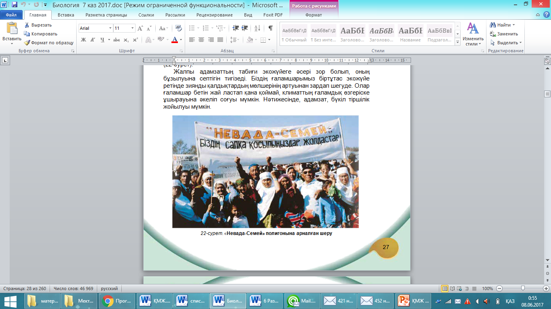Open Paragraph (Абзац) dialog launcher
This screenshot has width=551, height=309.
click(x=273, y=51)
